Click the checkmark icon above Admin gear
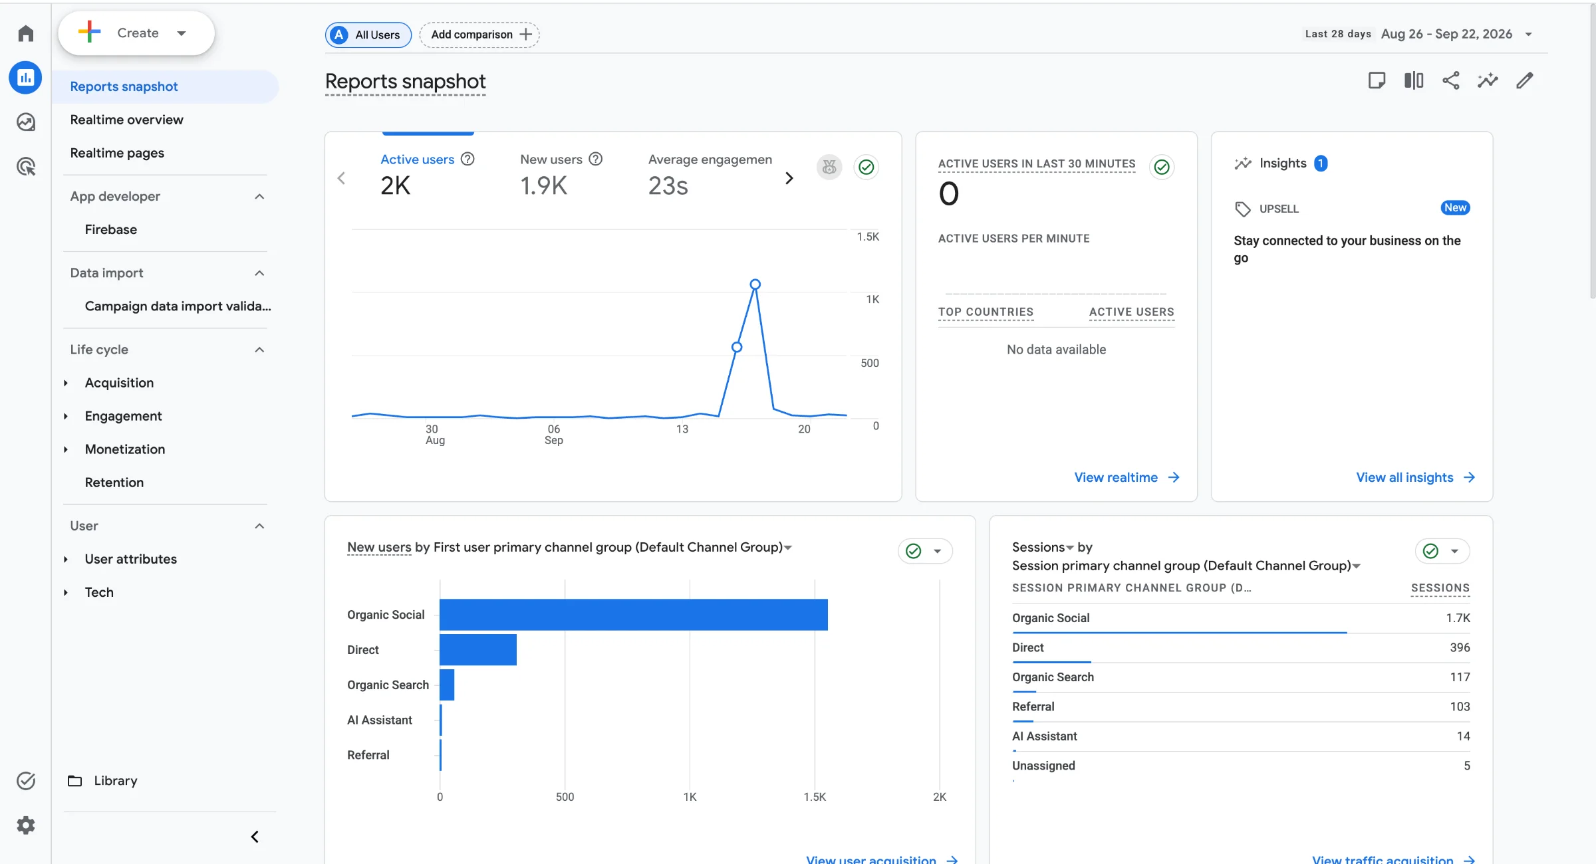The width and height of the screenshot is (1596, 864). tap(25, 781)
